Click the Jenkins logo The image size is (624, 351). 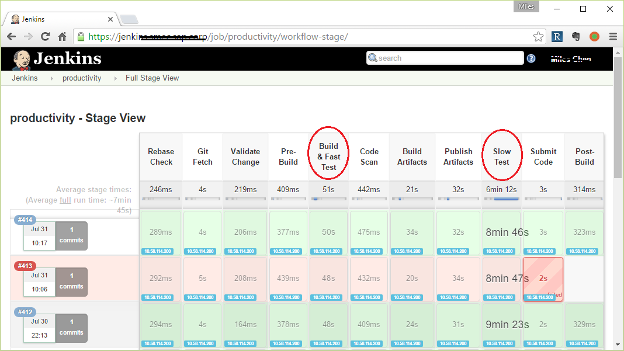pyautogui.click(x=57, y=59)
